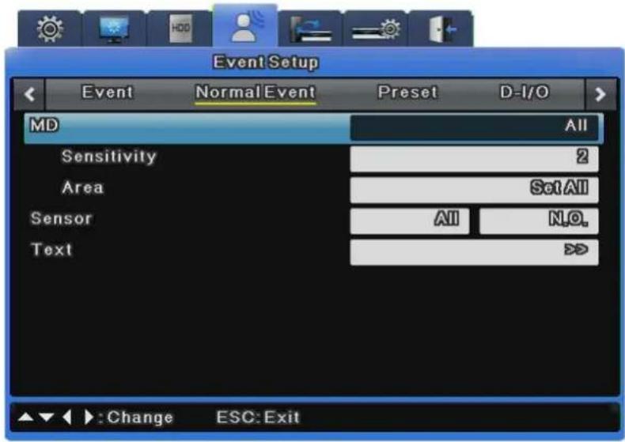This screenshot has height=442, width=625.
Task: Select the Area label
Action: coord(83,187)
